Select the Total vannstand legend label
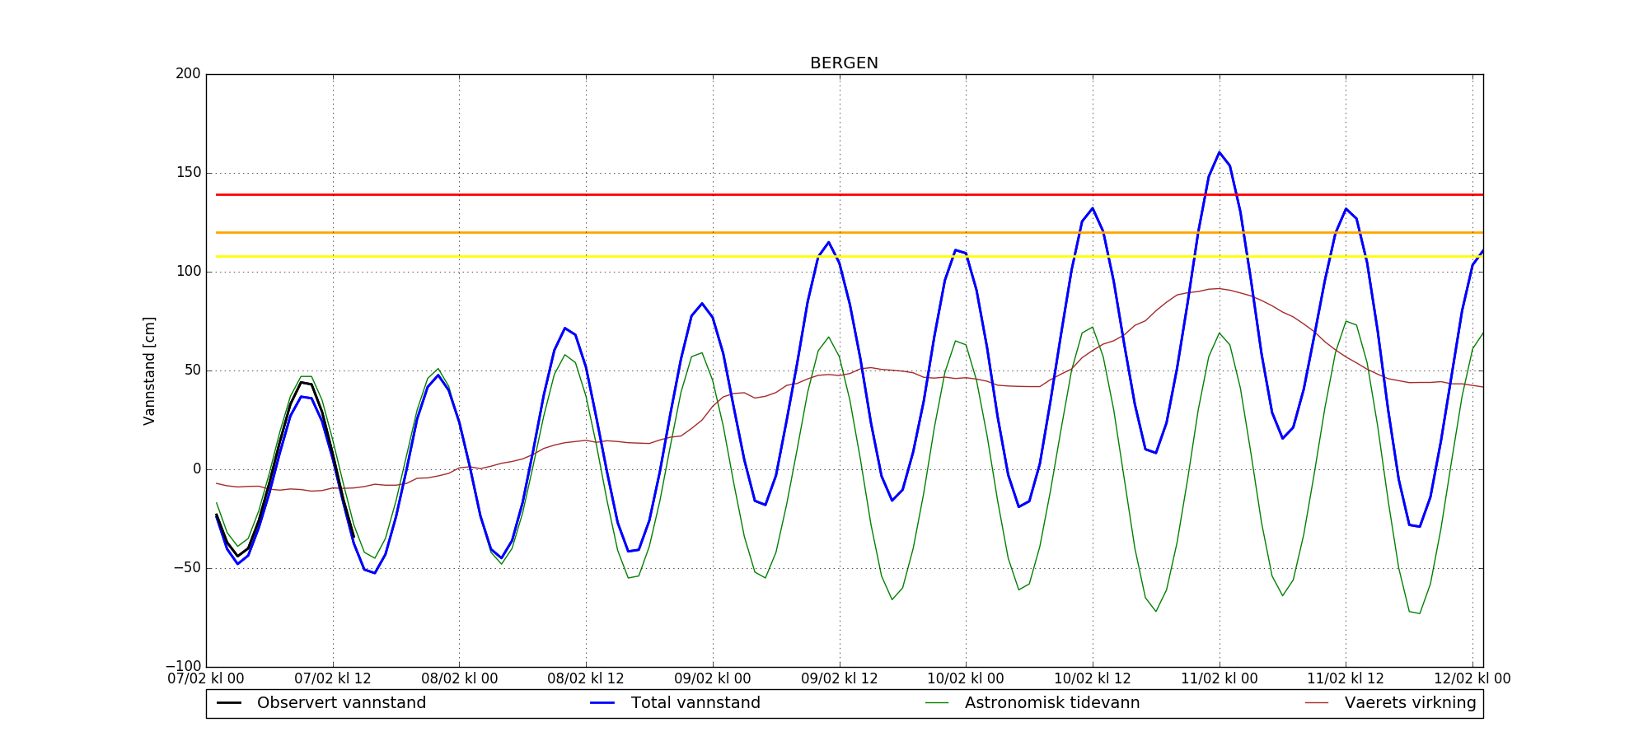This screenshot has width=1648, height=741. [x=695, y=703]
